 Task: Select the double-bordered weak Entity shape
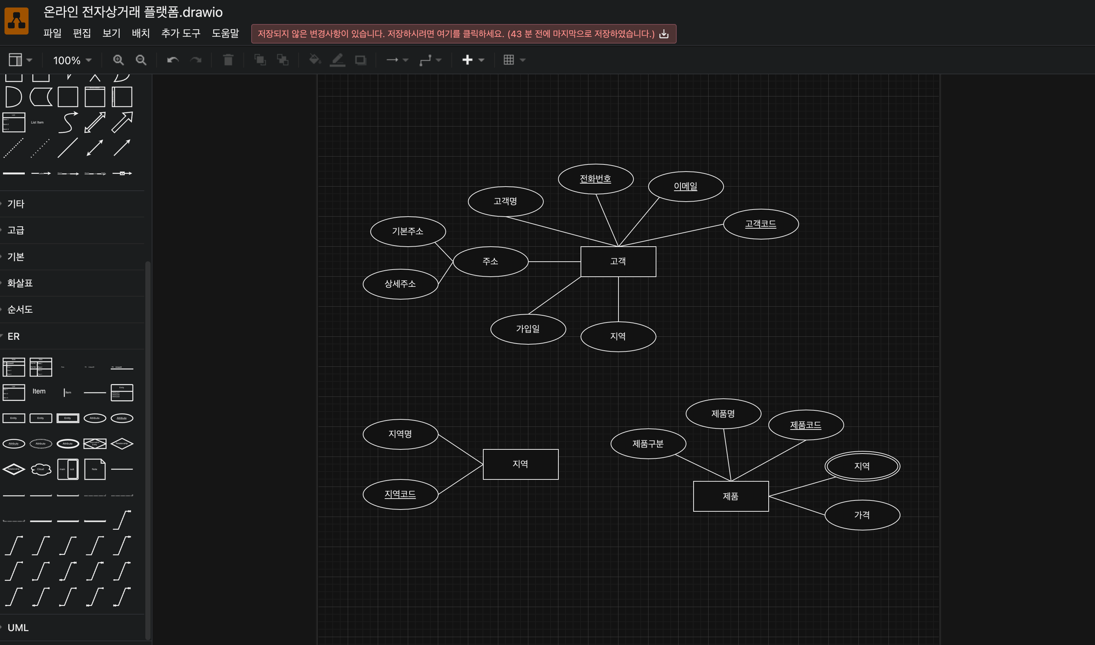[x=68, y=418]
